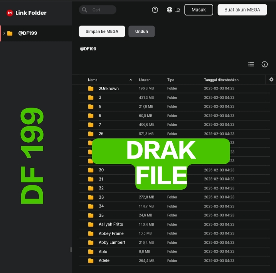Open the info panel icon

pyautogui.click(x=264, y=64)
